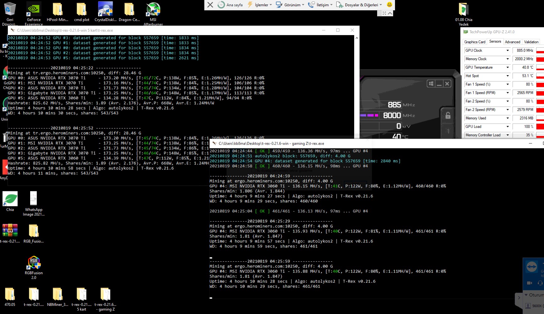Switch to Graphics Card tab in GPU-Z
The image size is (544, 314).
coord(475,42)
